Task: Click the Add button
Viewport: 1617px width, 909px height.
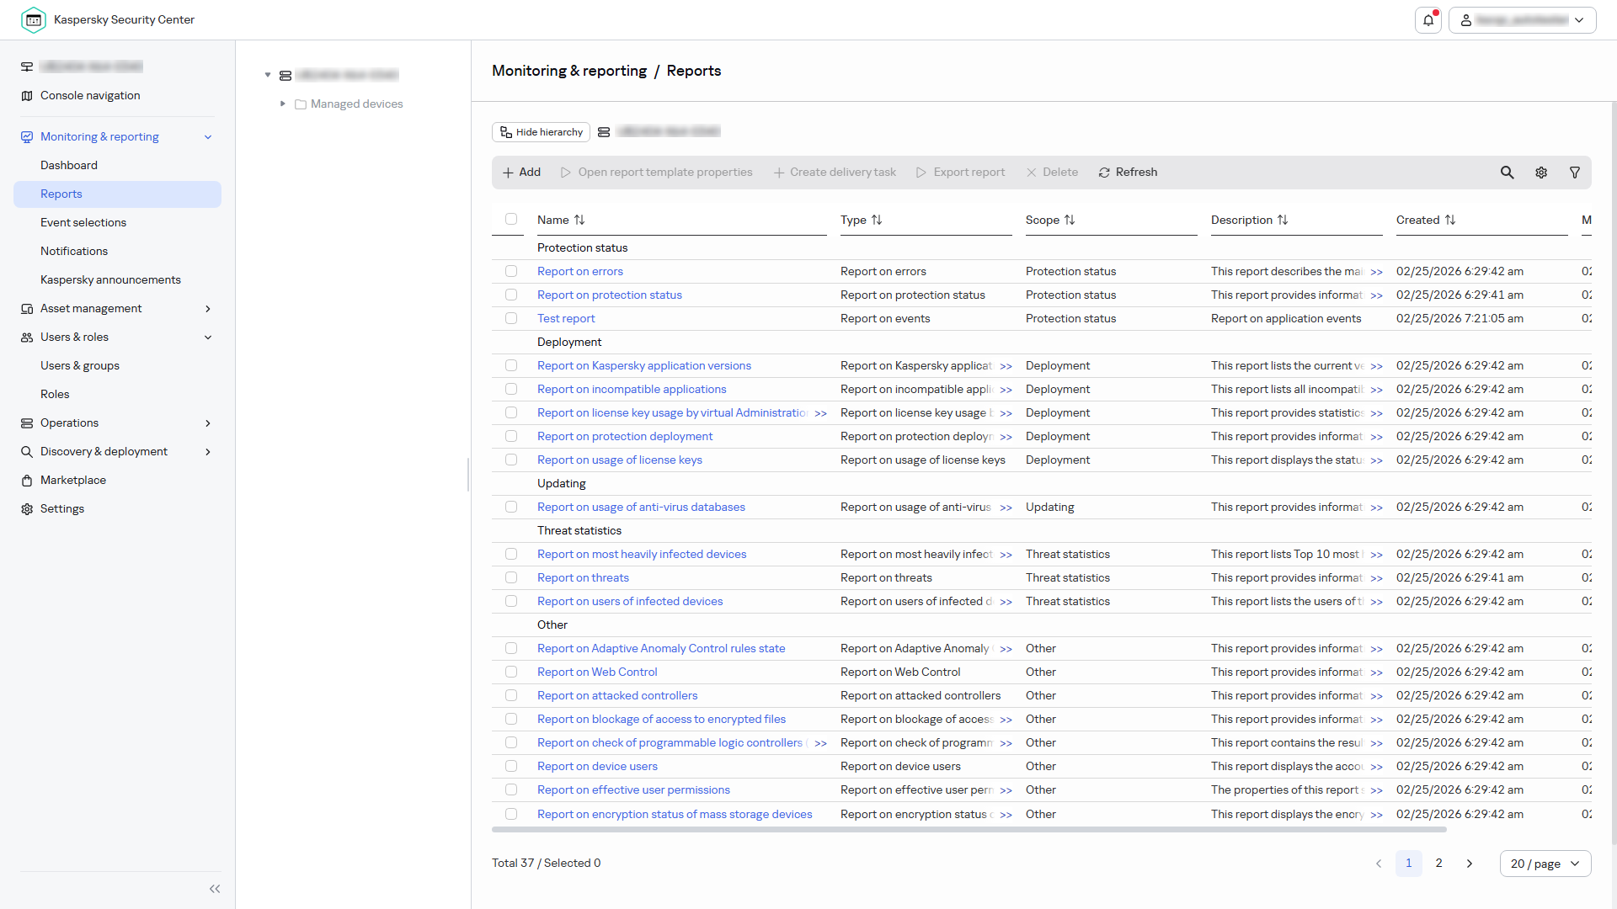Action: [x=522, y=173]
